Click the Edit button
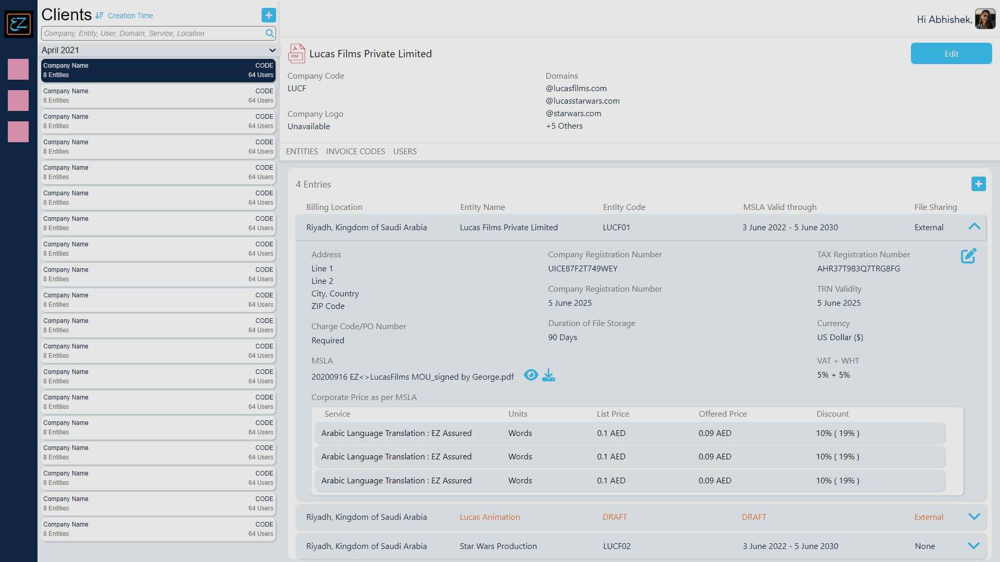 tap(951, 53)
